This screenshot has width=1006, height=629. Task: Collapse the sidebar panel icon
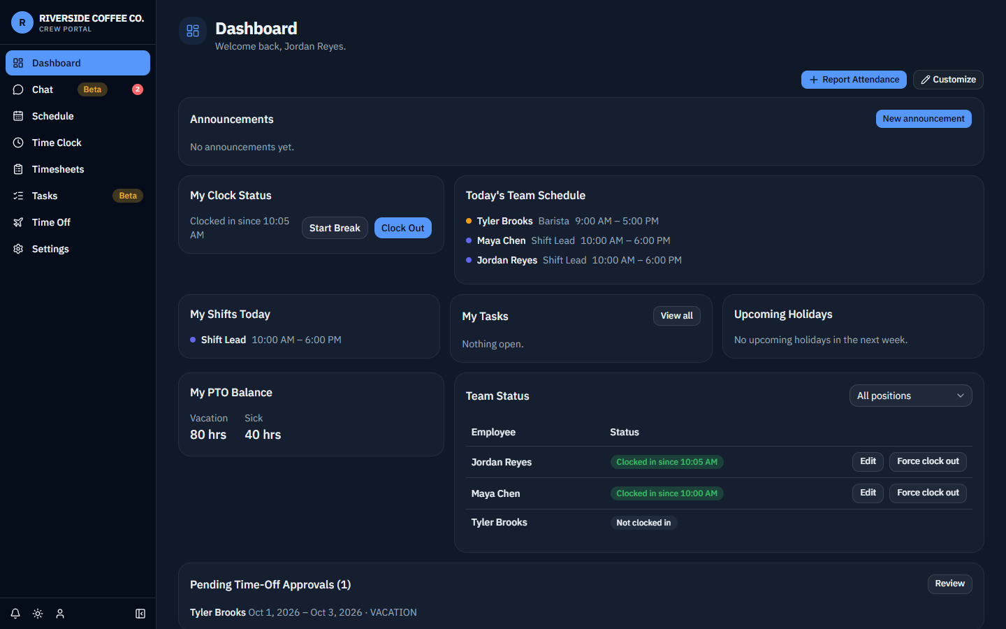(x=140, y=614)
